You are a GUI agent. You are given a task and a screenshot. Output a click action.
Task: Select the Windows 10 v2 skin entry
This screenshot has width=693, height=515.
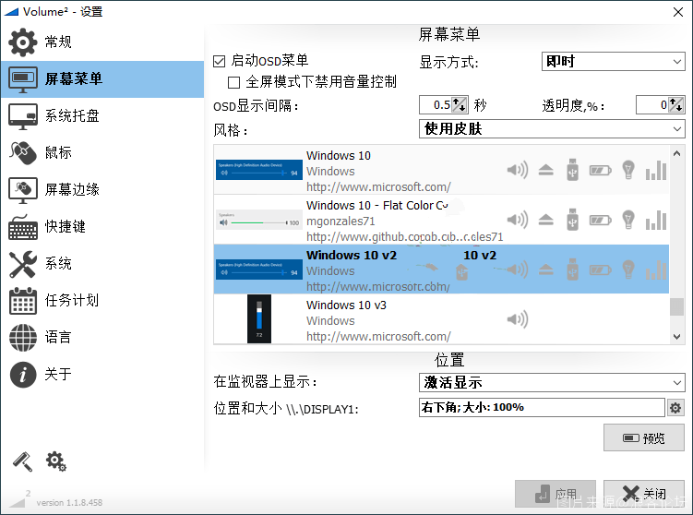(x=441, y=269)
